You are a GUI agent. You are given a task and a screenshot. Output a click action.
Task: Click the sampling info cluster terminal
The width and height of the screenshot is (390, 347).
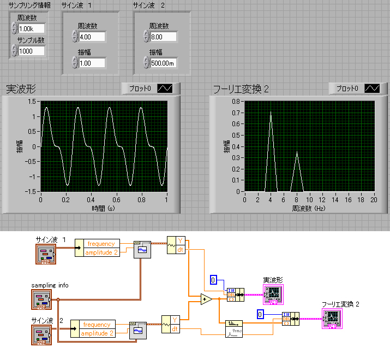42,299
